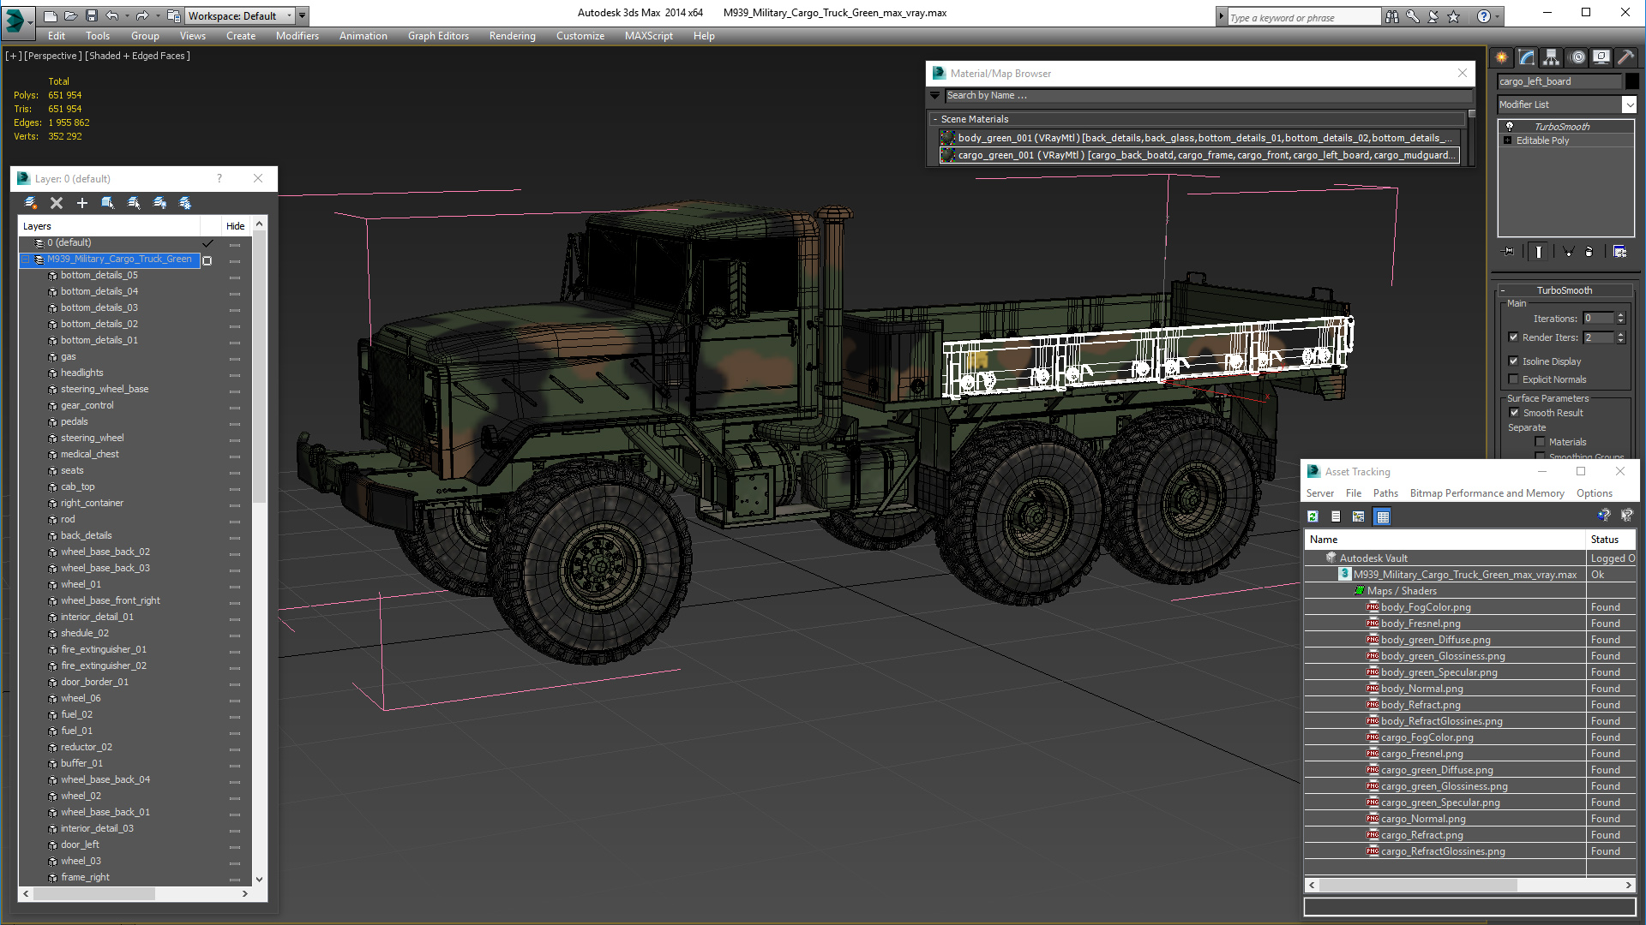Open the Modify command panel tab

1527,57
